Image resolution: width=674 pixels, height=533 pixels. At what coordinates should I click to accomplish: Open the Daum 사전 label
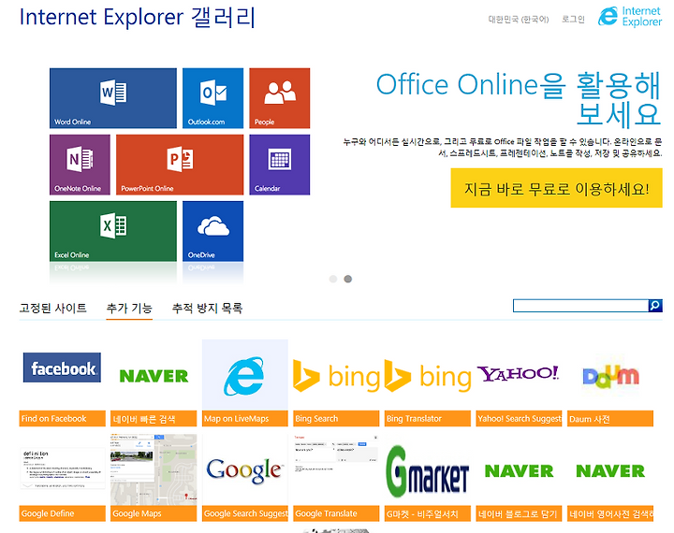(610, 418)
